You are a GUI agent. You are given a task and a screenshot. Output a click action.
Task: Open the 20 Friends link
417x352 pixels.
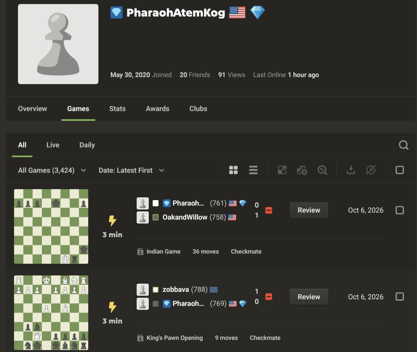[195, 75]
